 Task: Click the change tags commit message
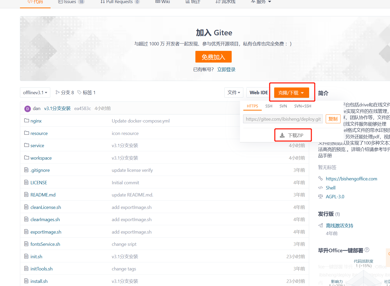124,269
